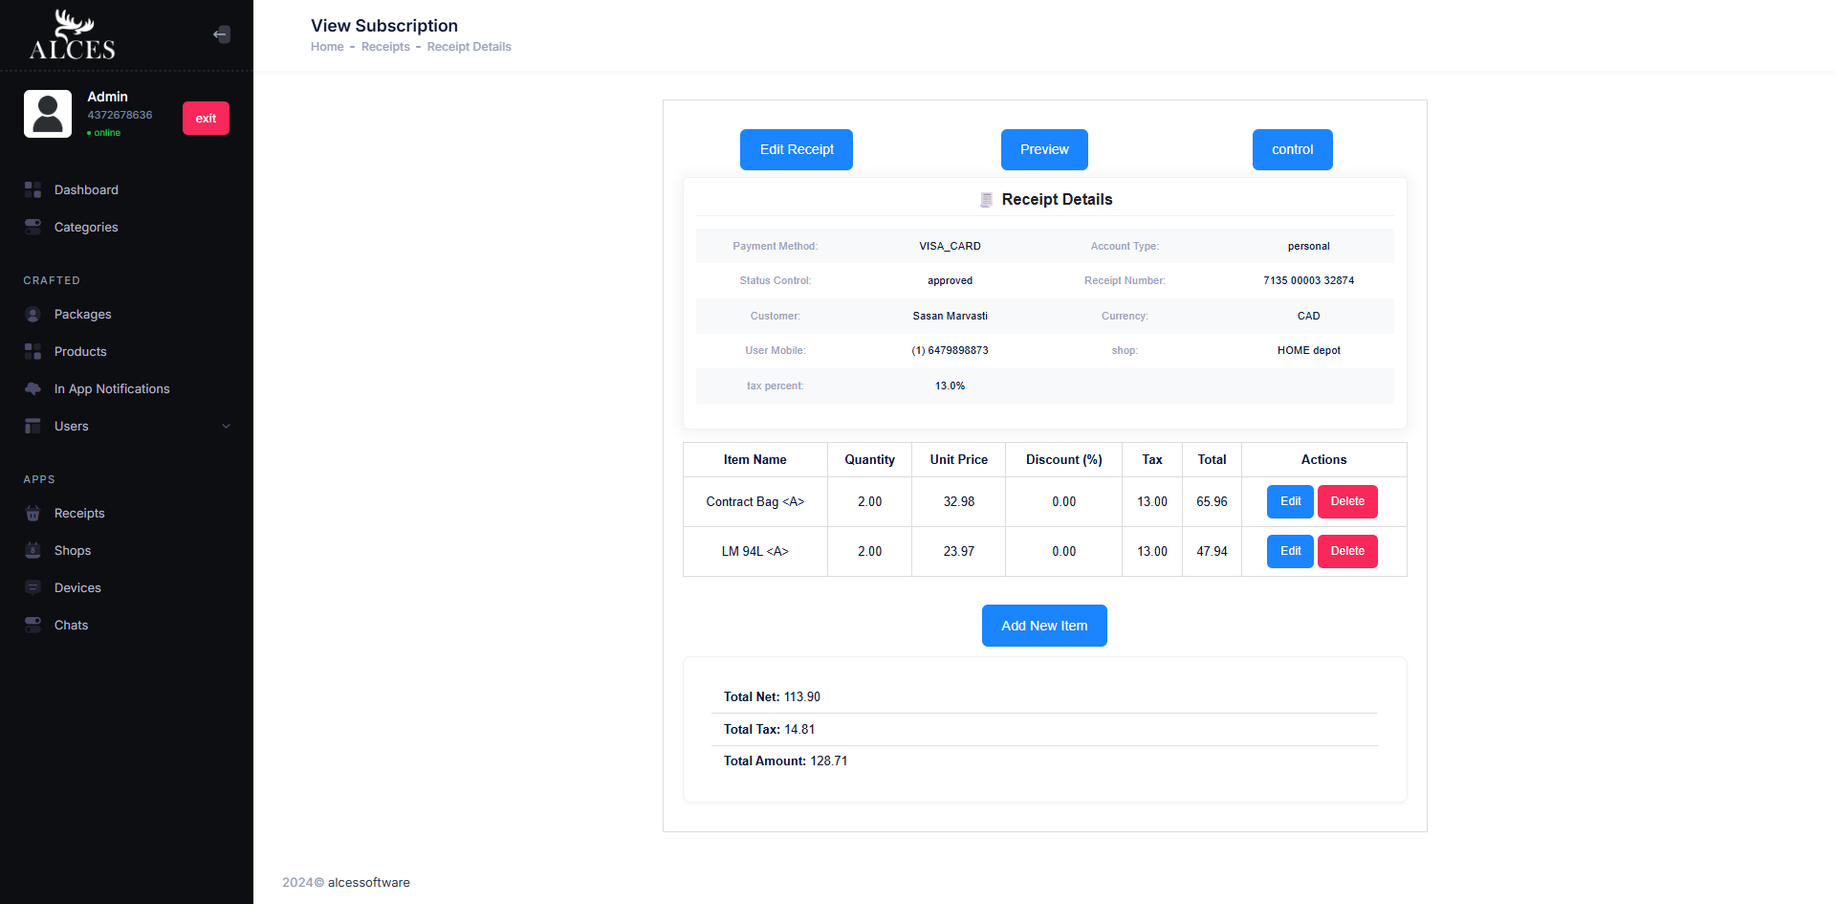Viewport: 1836px width, 904px height.
Task: Open In App Notifications icon
Action: [33, 389]
